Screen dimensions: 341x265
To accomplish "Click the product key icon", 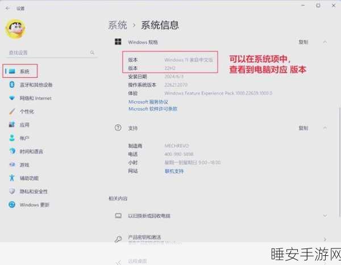I will [118, 239].
